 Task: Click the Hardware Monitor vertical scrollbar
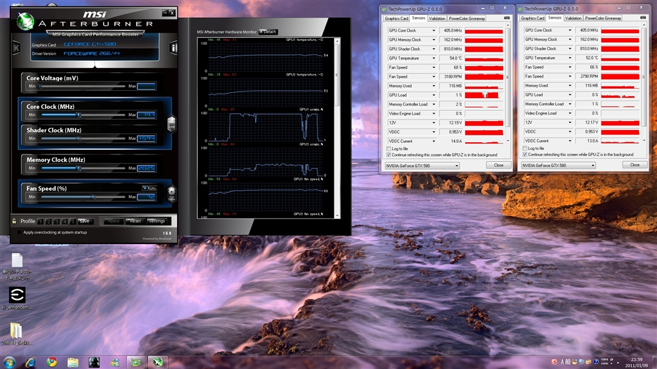point(337,128)
